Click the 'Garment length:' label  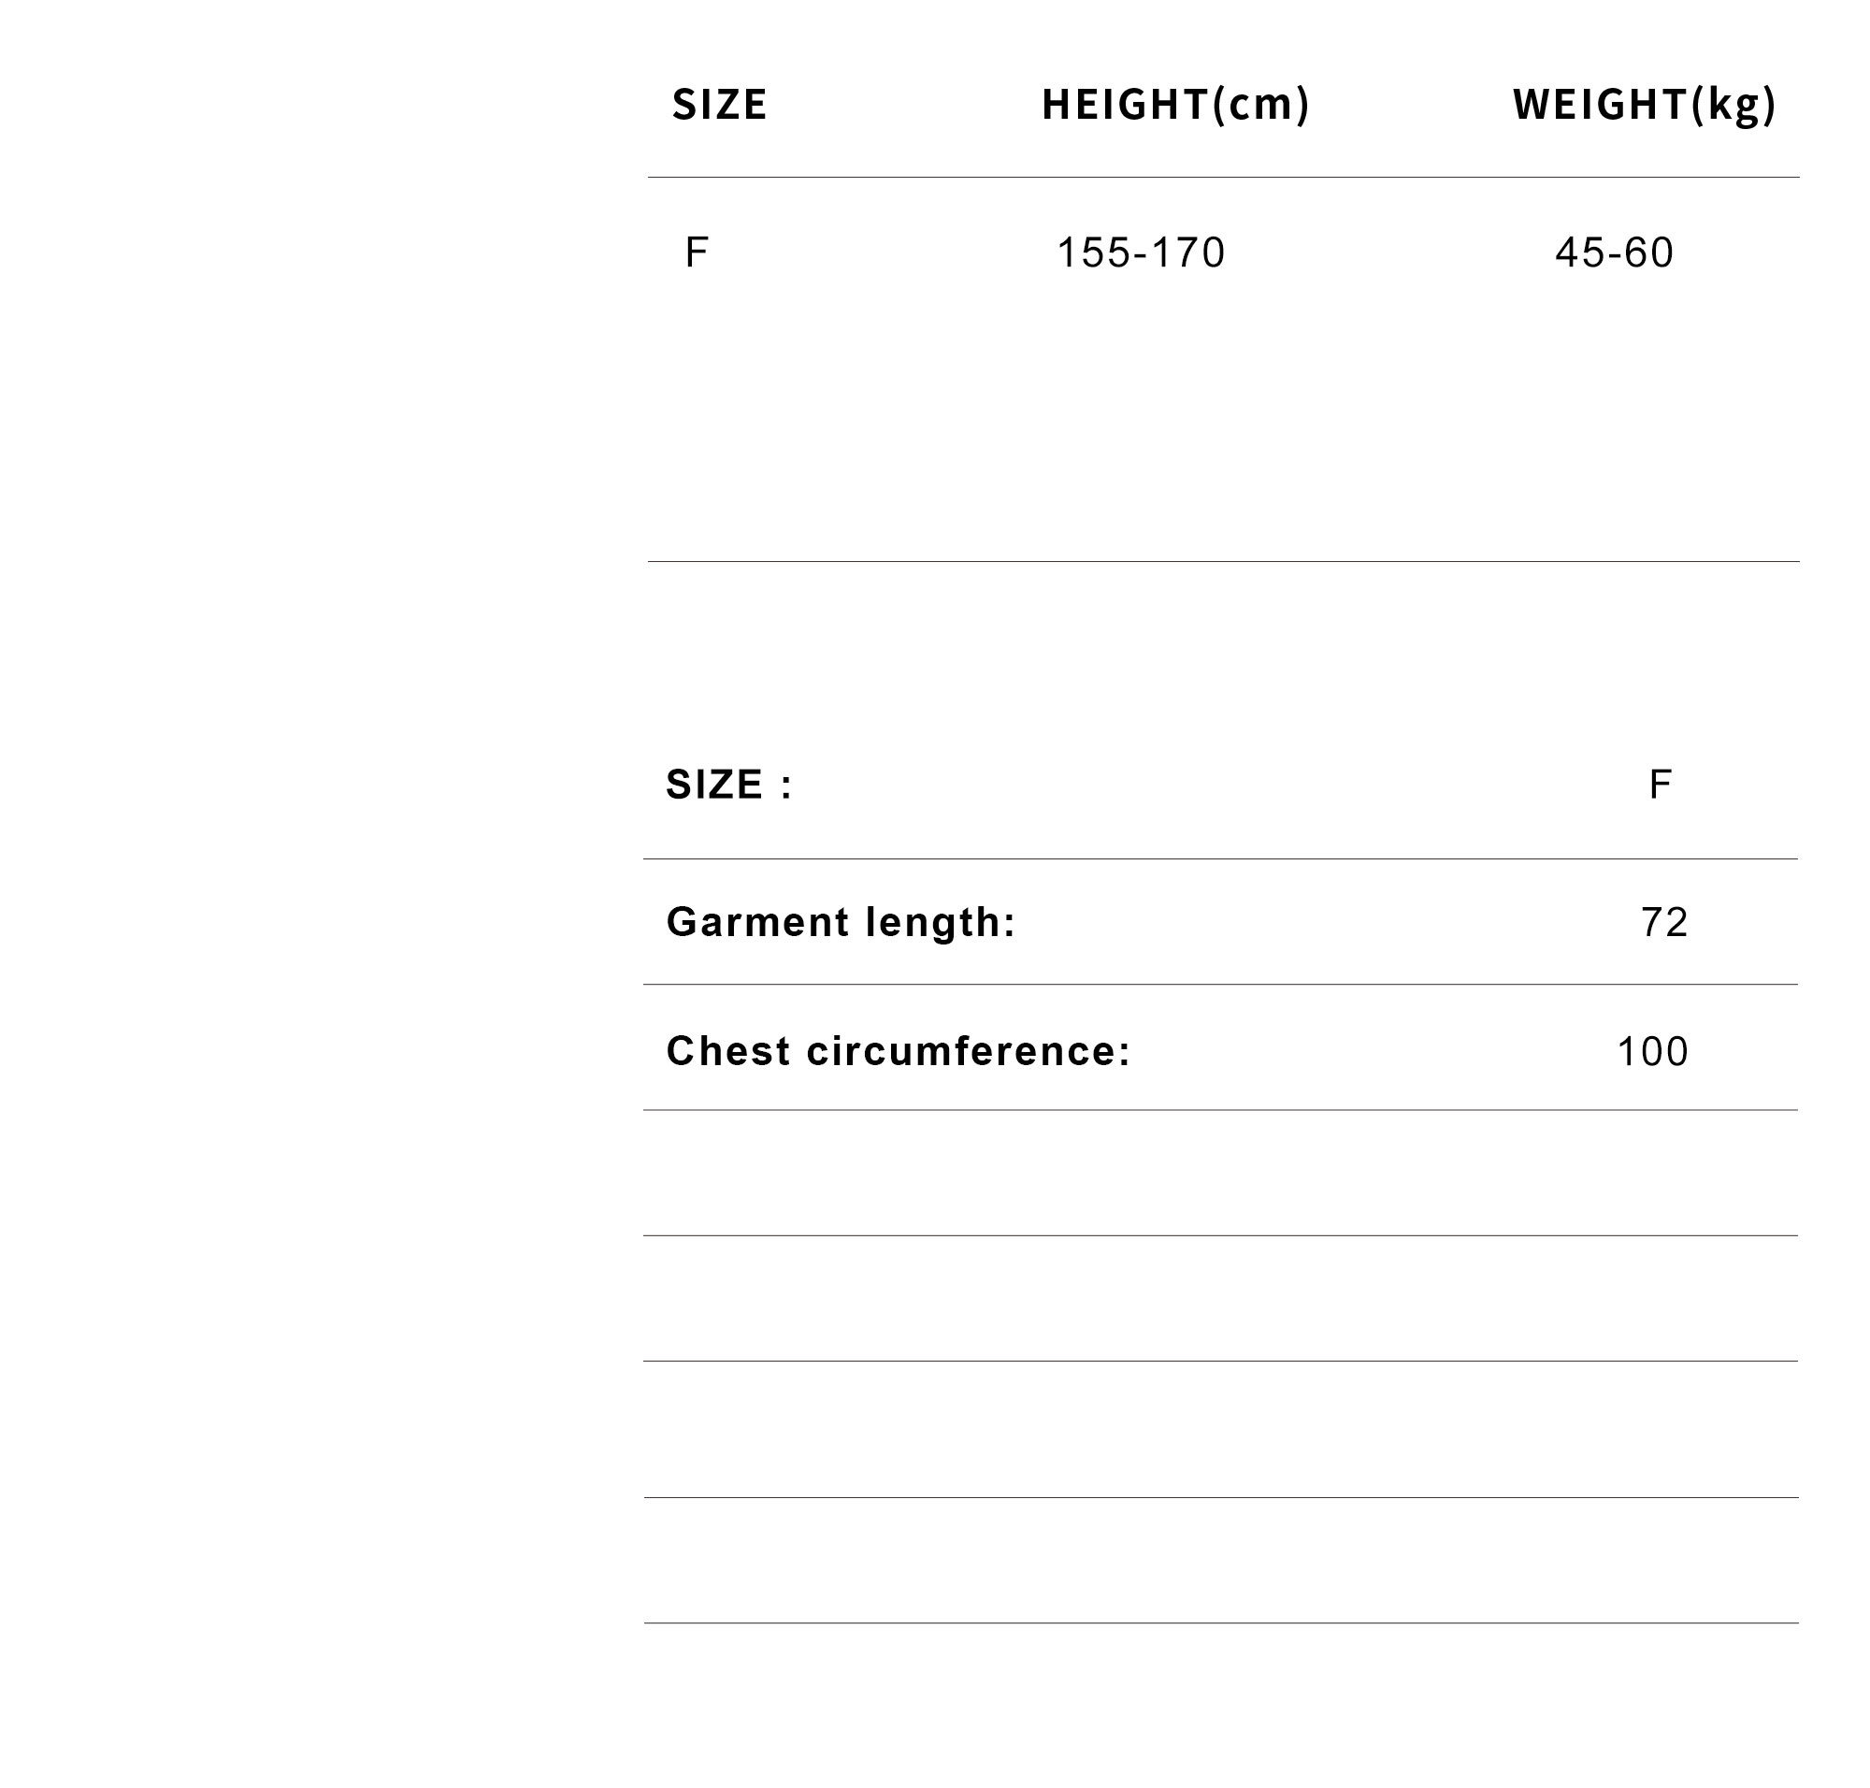tap(841, 922)
